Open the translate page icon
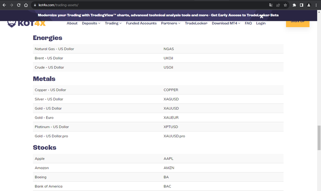 [270, 5]
